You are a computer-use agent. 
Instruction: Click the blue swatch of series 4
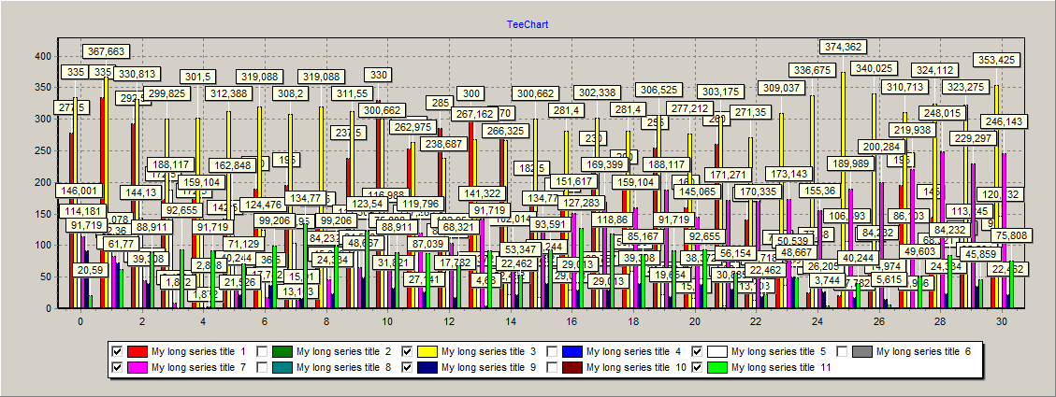tap(571, 351)
